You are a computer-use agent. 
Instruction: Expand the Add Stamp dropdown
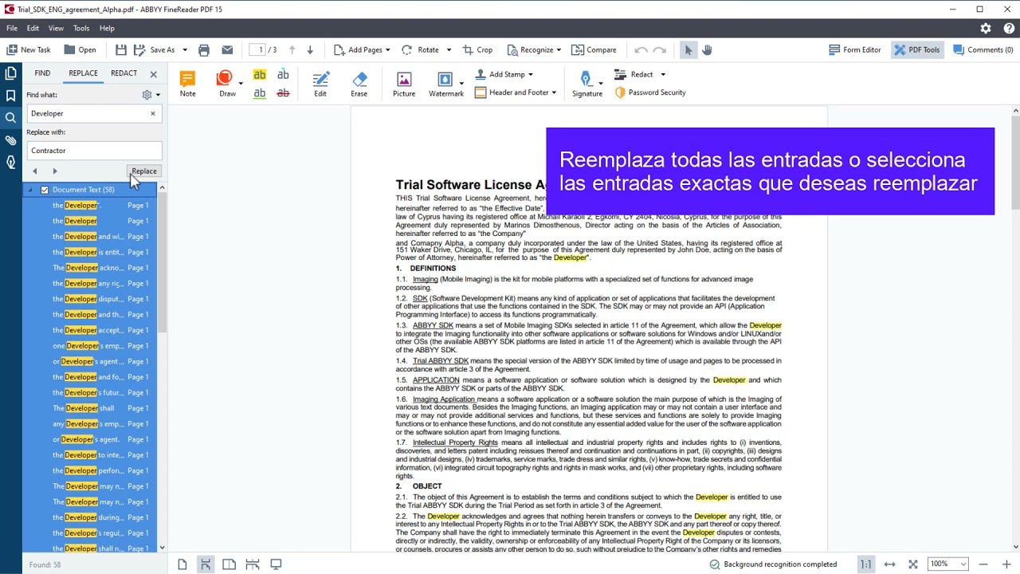pos(531,74)
